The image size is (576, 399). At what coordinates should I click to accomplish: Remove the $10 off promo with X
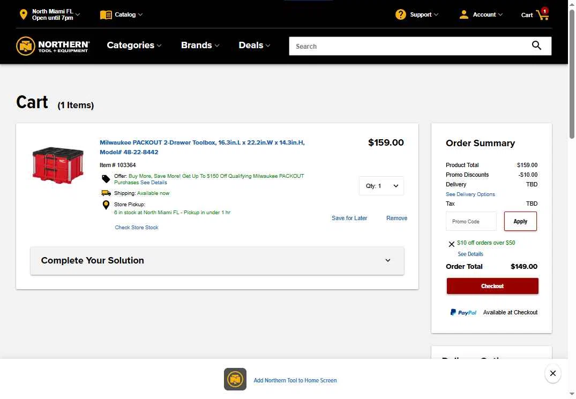tap(452, 244)
